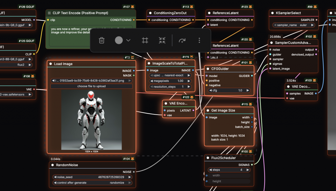336x191 pixels.
Task: Bypass selected nodes with the curved arrow icon
Action: (182, 40)
